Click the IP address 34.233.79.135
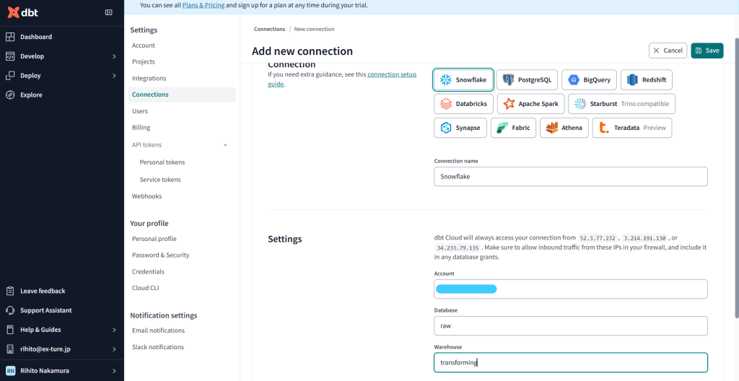The height and width of the screenshot is (381, 739). point(457,248)
